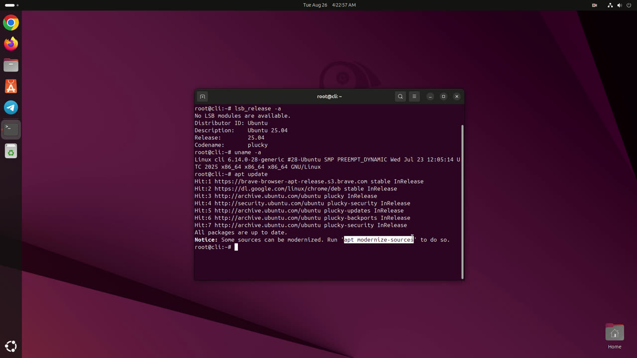637x358 pixels.
Task: Select the Terminal dock icon
Action: pyautogui.click(x=11, y=129)
